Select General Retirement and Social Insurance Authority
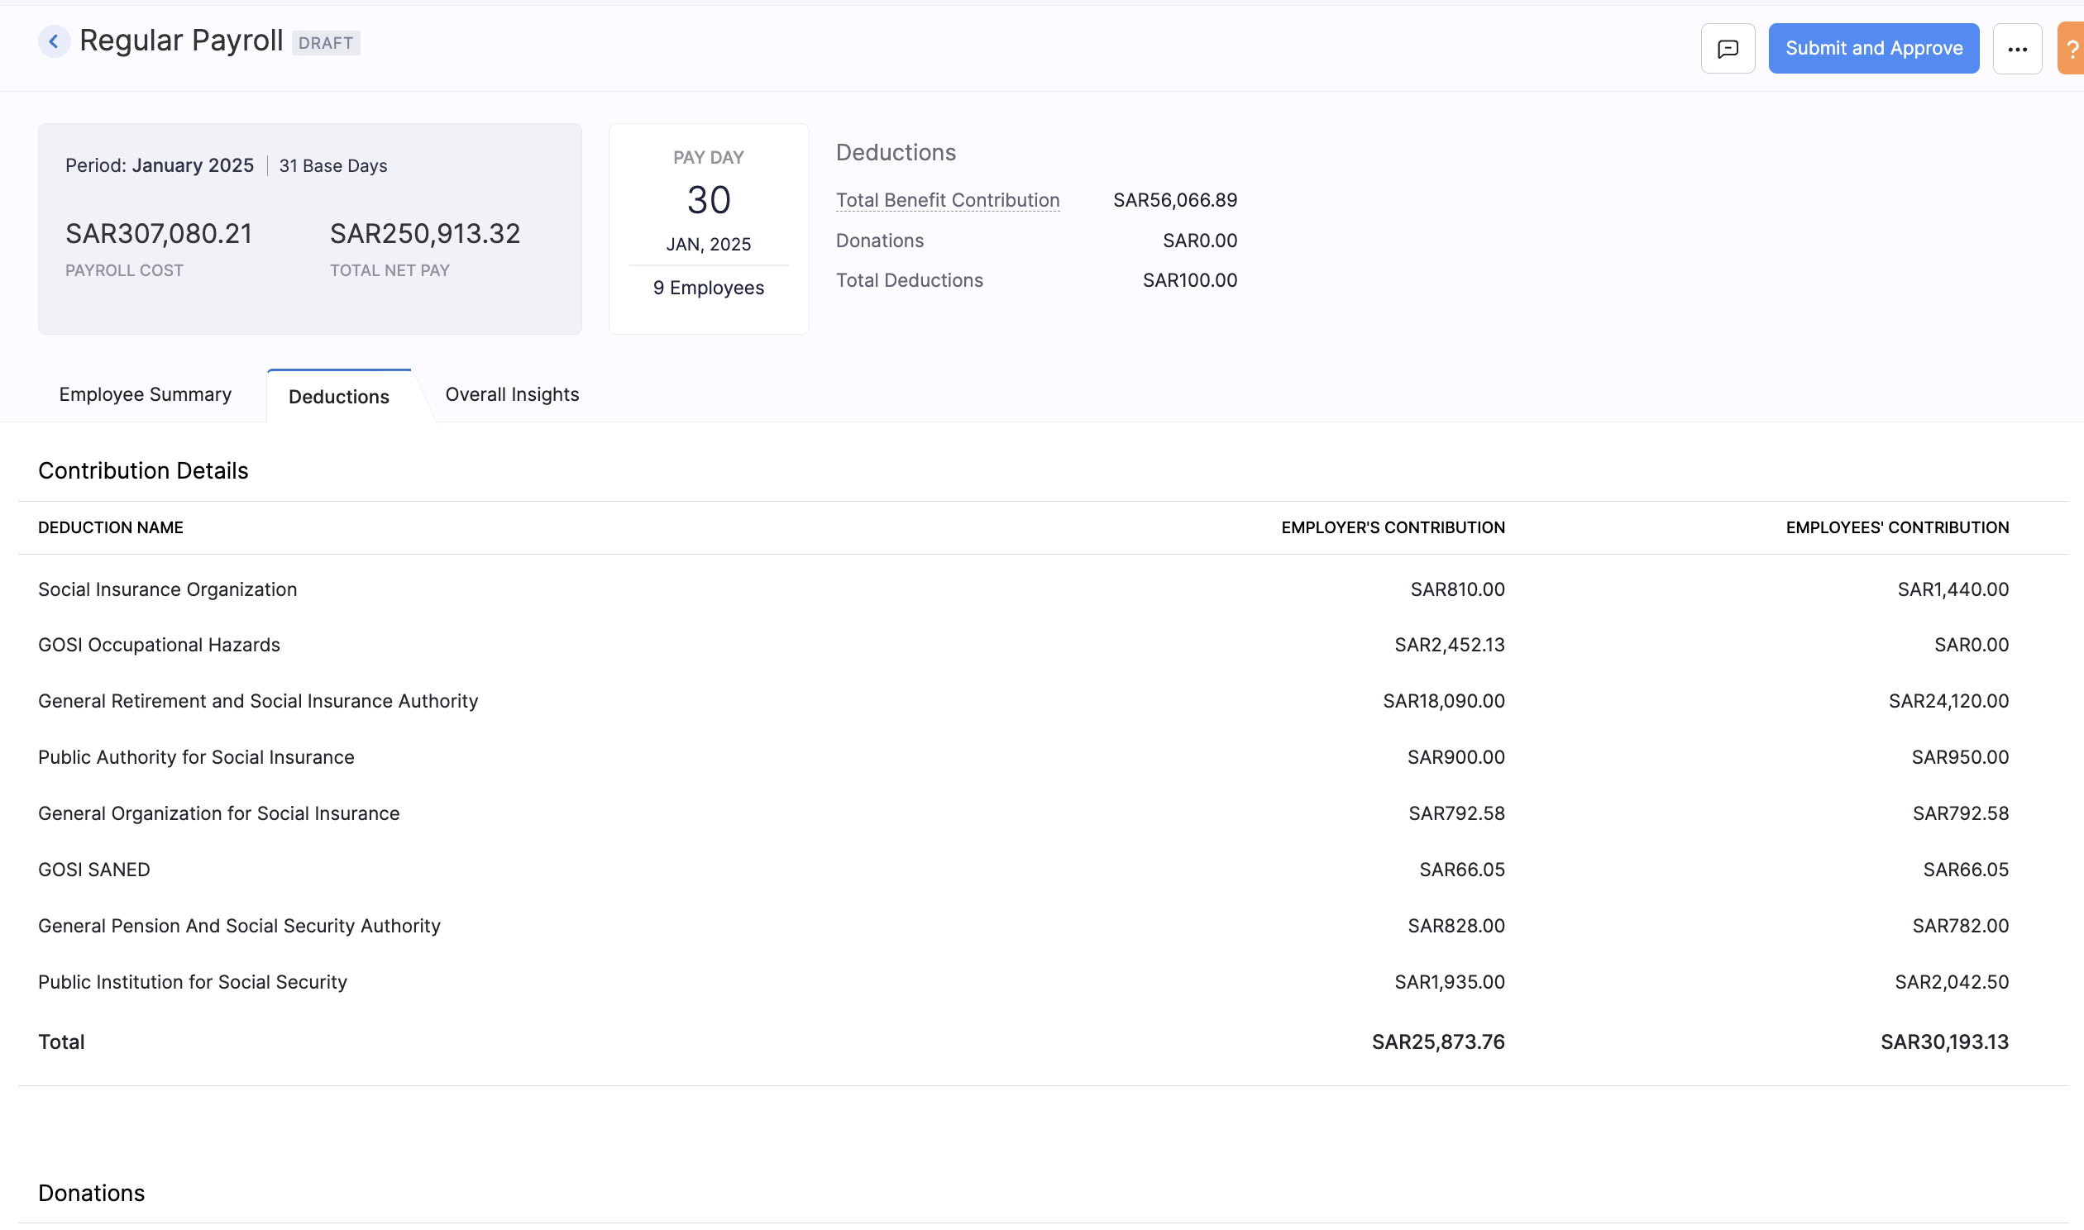The height and width of the screenshot is (1230, 2084). [x=258, y=700]
